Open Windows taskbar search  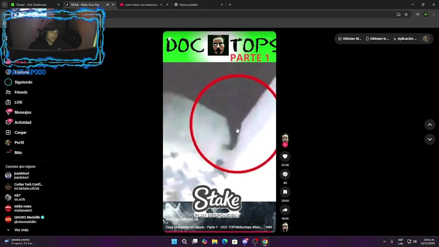pyautogui.click(x=185, y=242)
